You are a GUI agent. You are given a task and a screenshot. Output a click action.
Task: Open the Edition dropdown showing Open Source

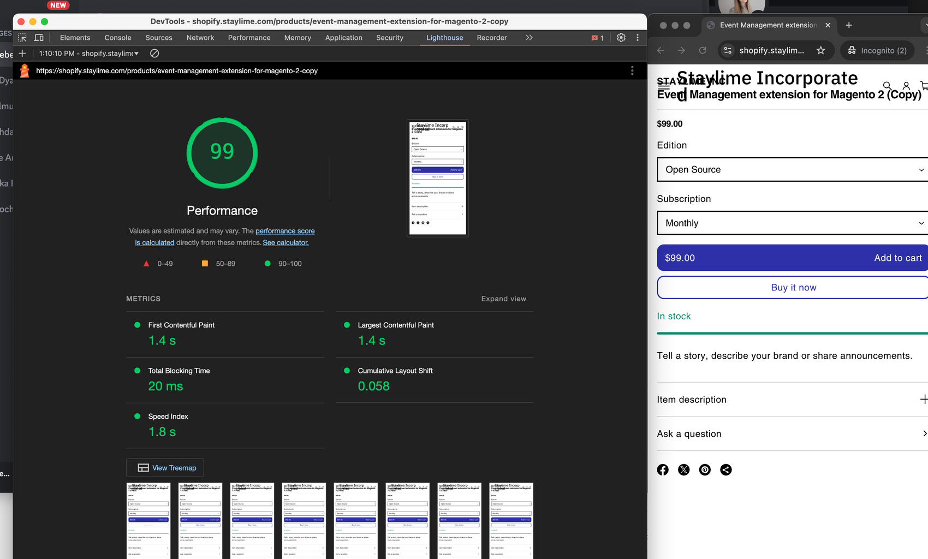792,170
